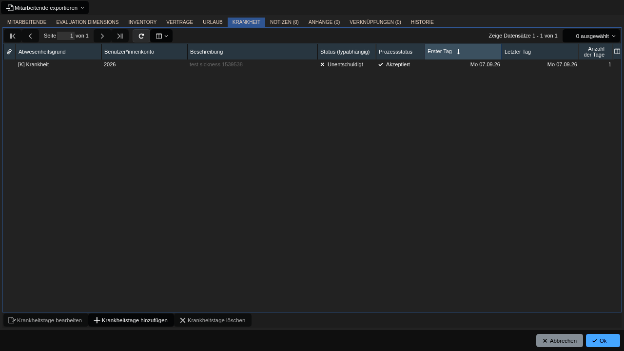Open Mitarbeitende exportieren dropdown

[45, 8]
